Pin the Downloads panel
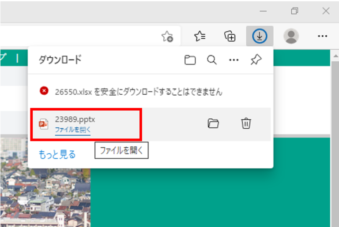Image resolution: width=339 pixels, height=227 pixels. [x=256, y=60]
